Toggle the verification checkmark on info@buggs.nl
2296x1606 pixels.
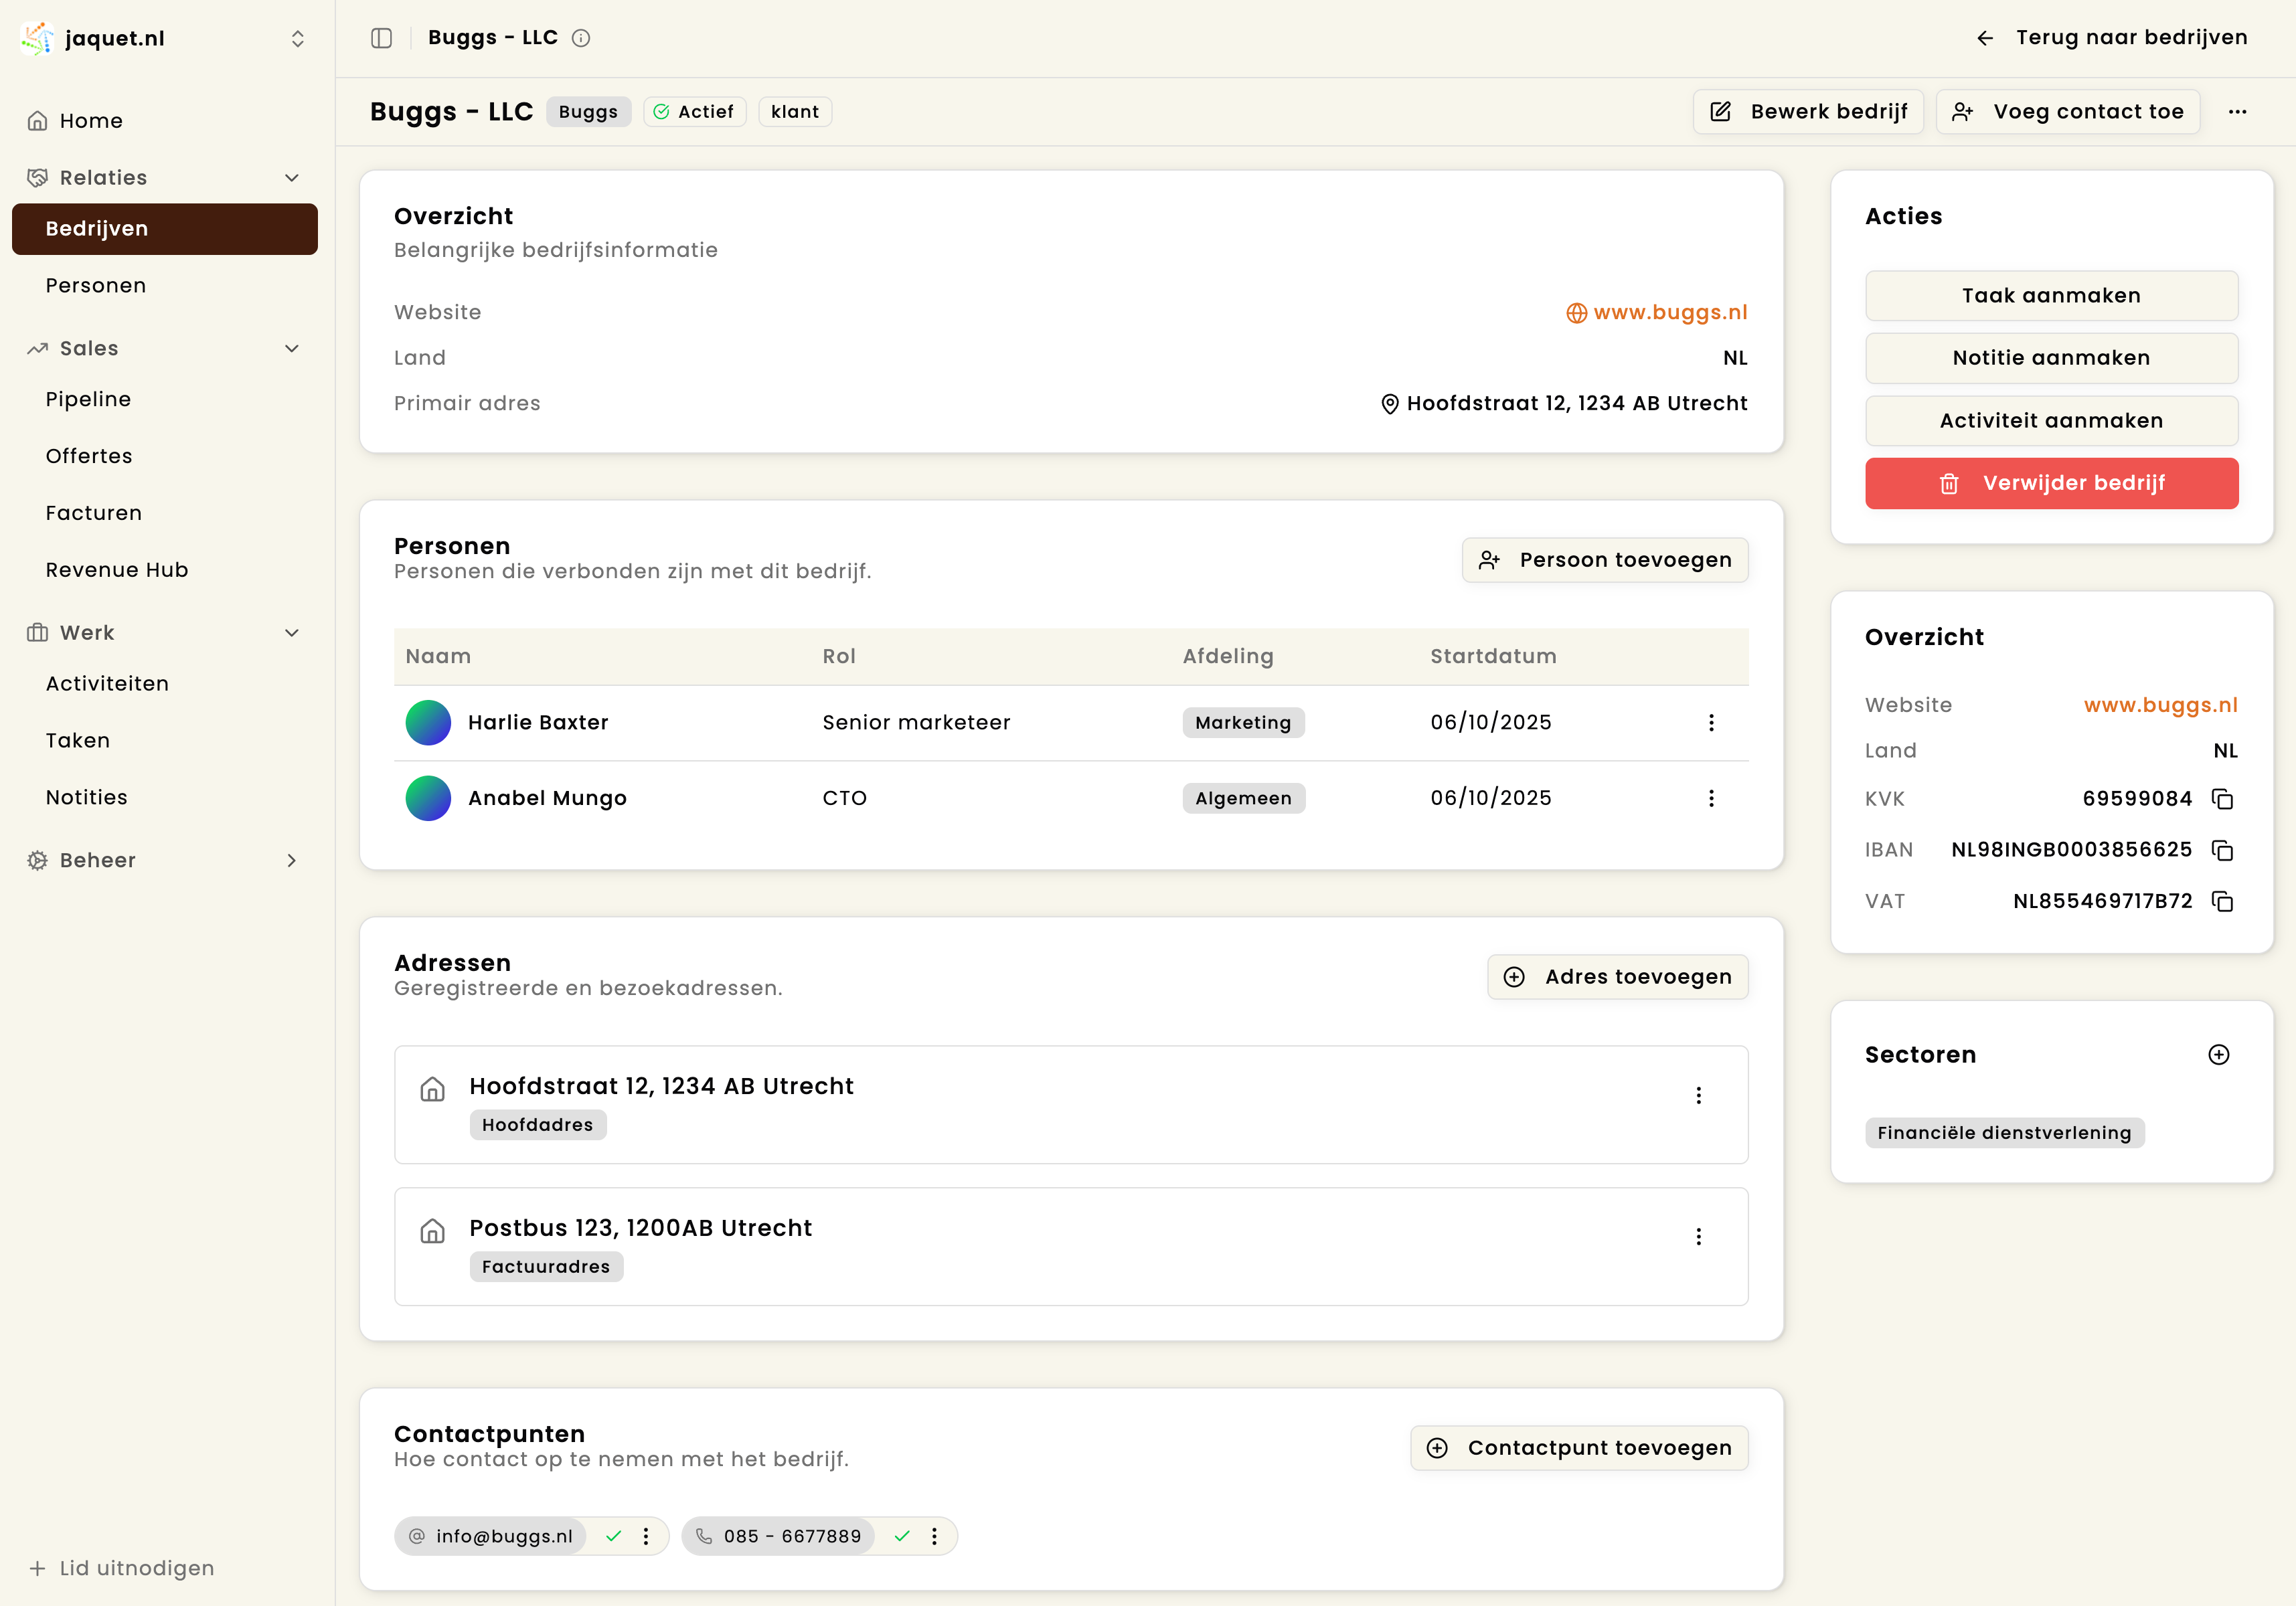[x=614, y=1536]
